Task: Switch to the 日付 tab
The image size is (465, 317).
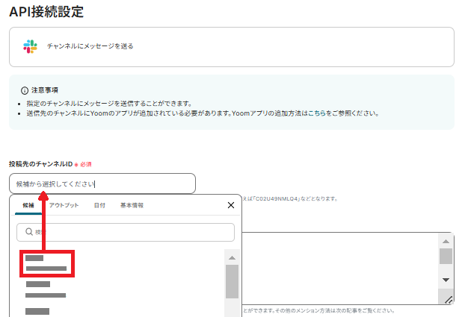Action: (x=99, y=205)
